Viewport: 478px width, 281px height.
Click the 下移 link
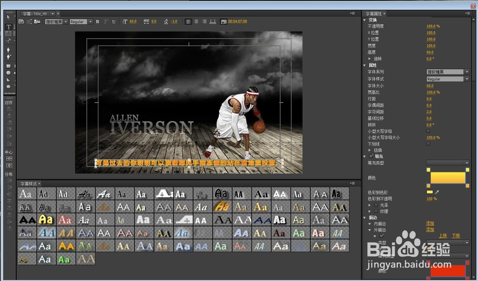pos(456,236)
